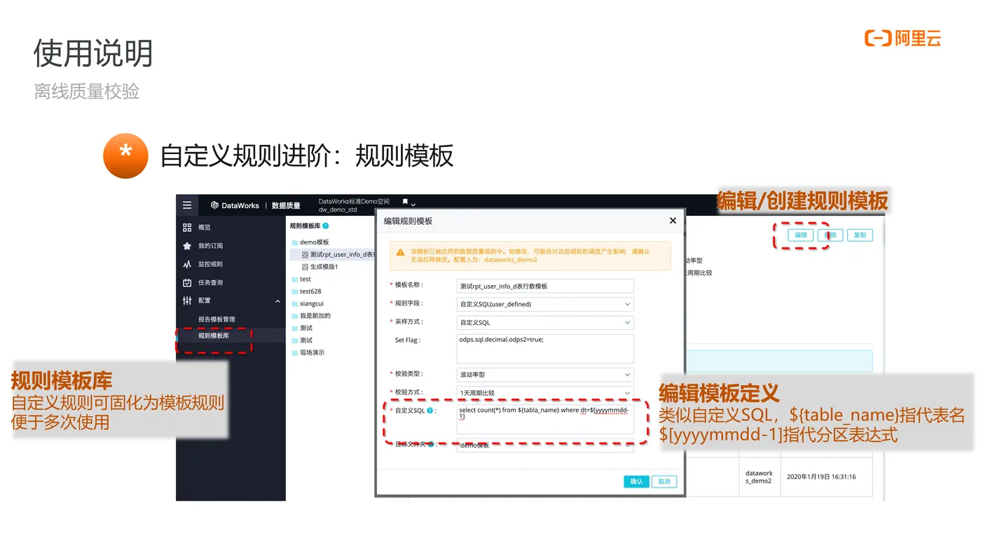Open the 目标文件夹 dropdown
The height and width of the screenshot is (552, 981).
545,446
